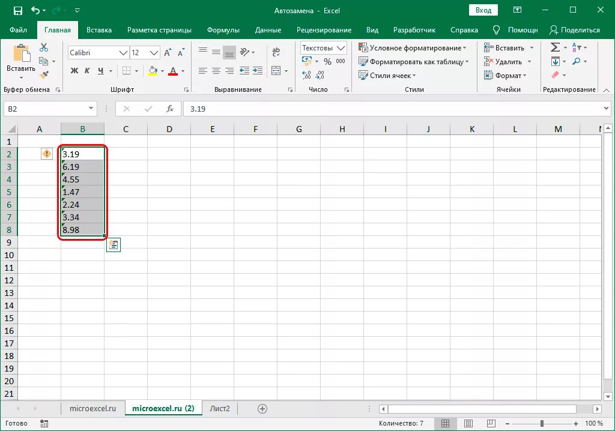
Task: Toggle bold formatting (Ж)
Action: (74, 71)
